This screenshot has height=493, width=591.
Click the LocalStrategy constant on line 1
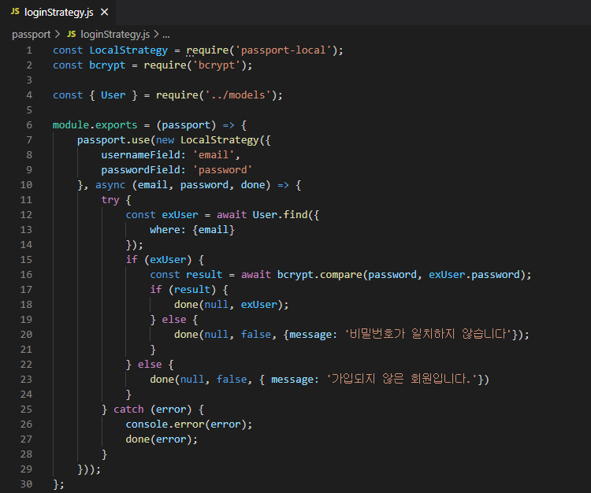click(128, 50)
